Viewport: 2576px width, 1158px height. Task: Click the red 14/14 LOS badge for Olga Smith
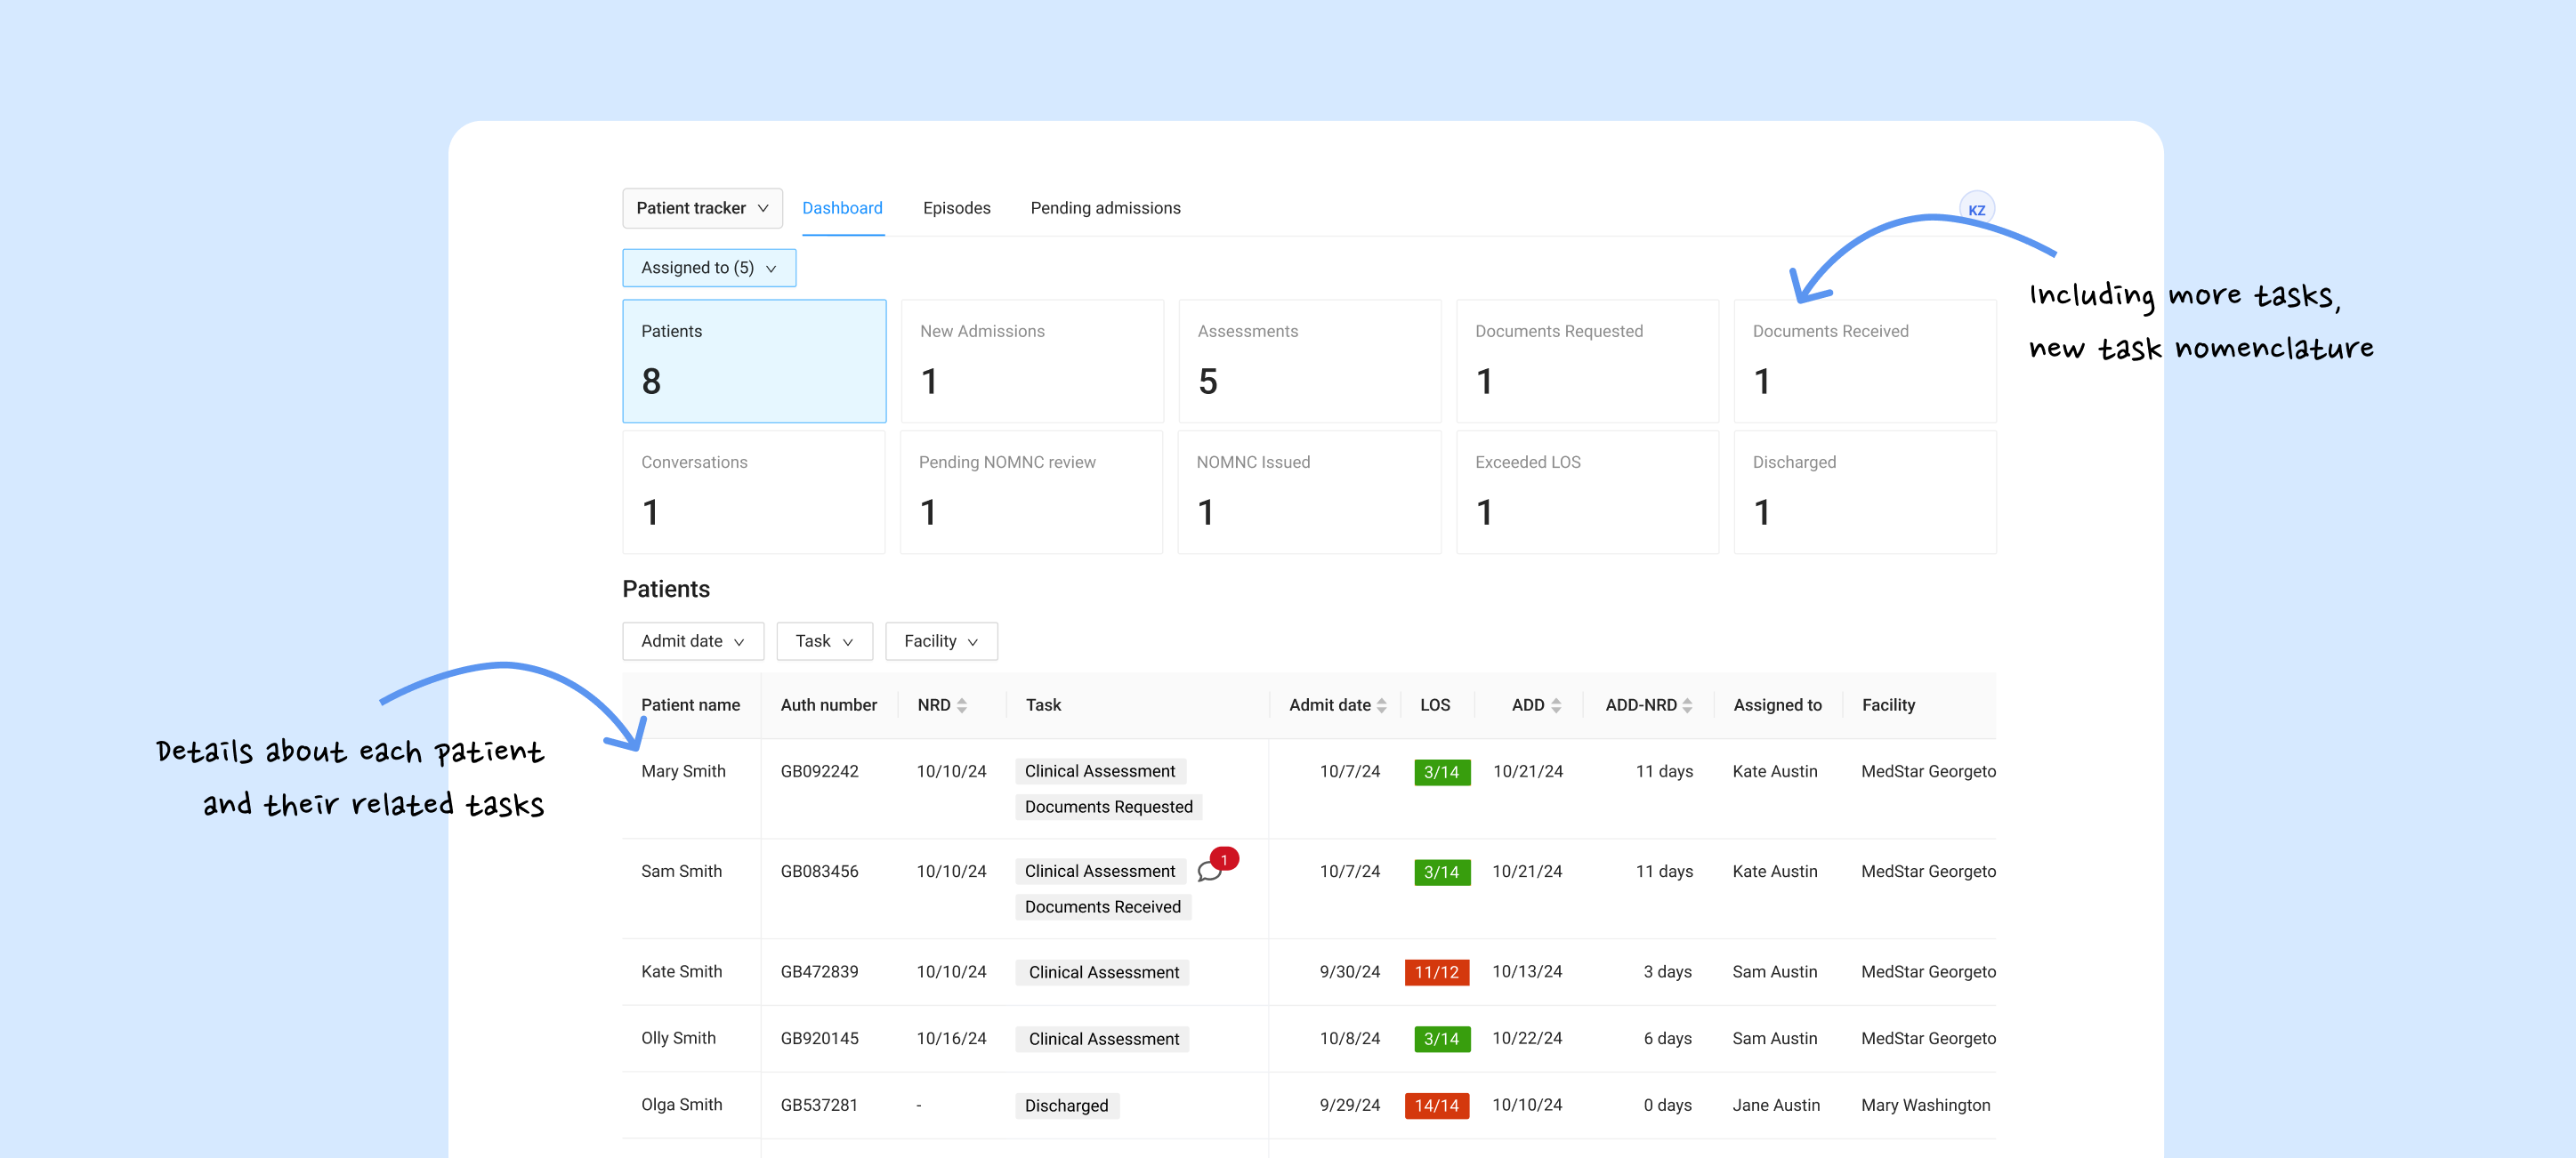(x=1437, y=1105)
